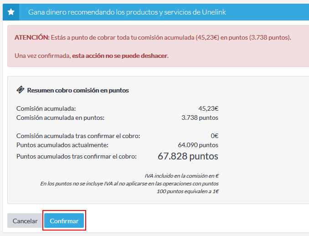The width and height of the screenshot is (309, 236).
Task: Click the bold ATENCIÓN word in alert
Action: click(31, 37)
